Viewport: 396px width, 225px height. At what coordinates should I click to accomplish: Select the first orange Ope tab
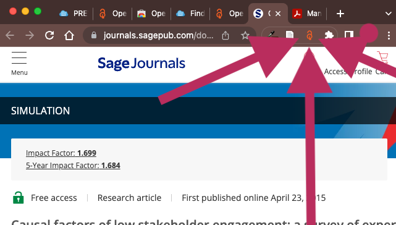112,14
